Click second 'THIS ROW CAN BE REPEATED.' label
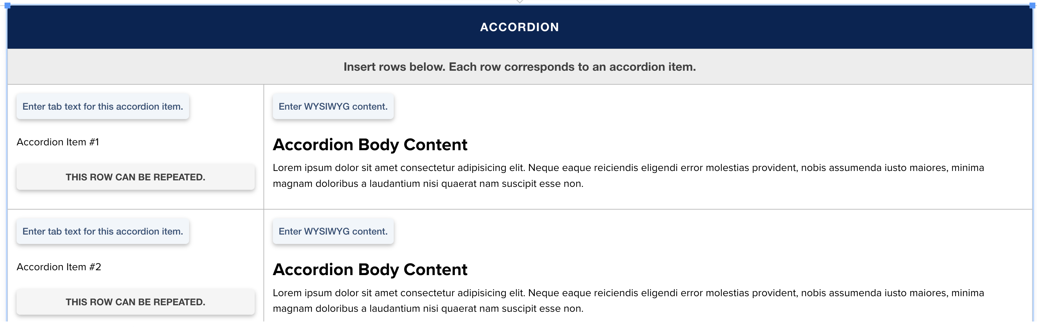Screen dimensions: 1037x327 click(x=135, y=302)
